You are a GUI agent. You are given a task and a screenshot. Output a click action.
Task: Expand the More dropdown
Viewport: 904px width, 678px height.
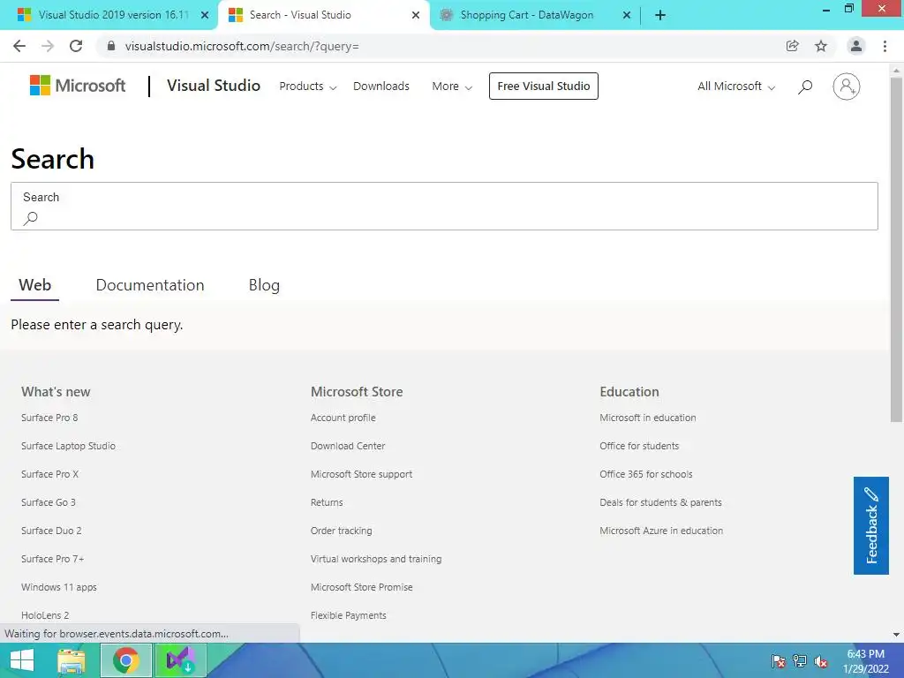(x=452, y=87)
